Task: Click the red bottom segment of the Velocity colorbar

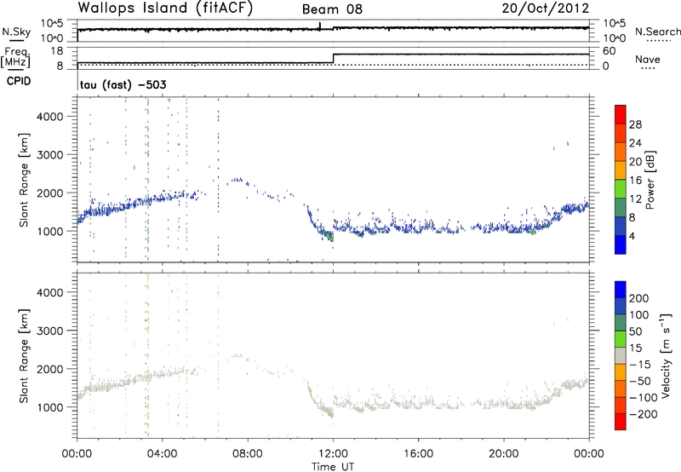Action: tap(621, 422)
